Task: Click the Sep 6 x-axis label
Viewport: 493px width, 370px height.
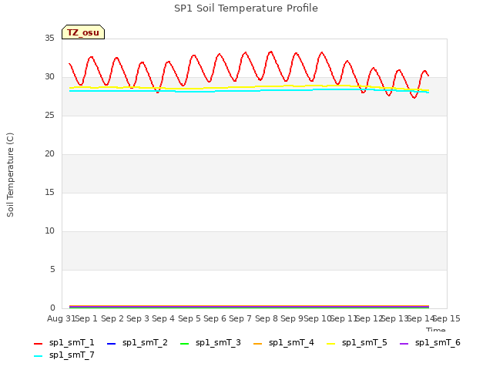Action: [215, 318]
